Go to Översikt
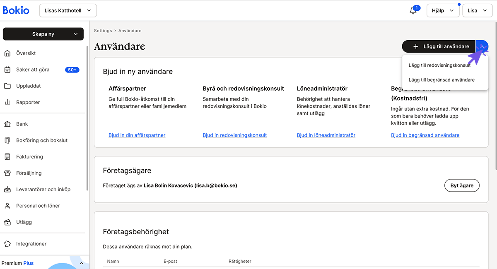This screenshot has height=269, width=497. (26, 53)
